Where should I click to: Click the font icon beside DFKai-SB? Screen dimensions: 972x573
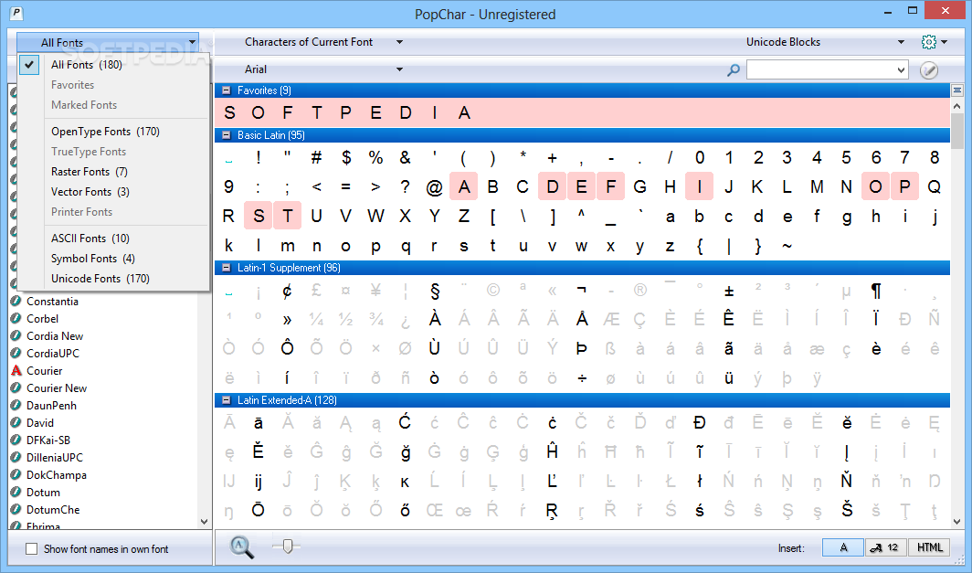tap(16, 440)
